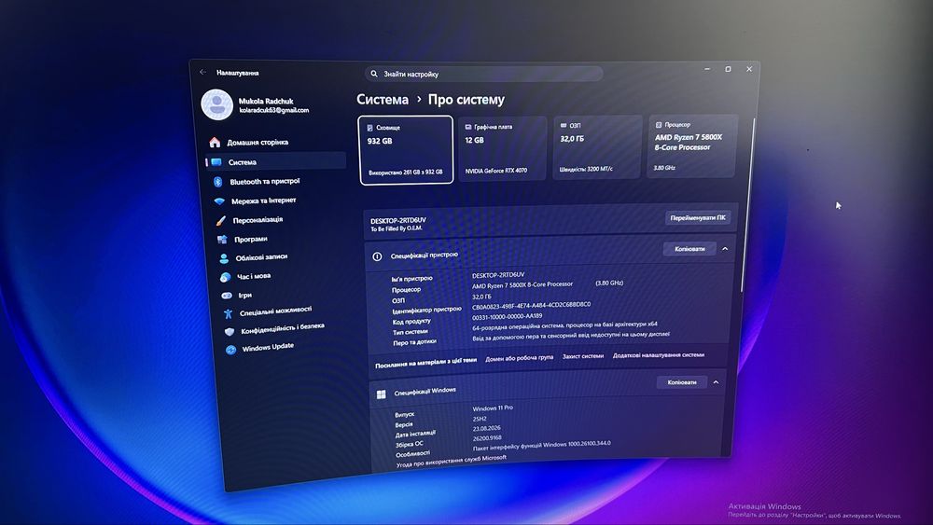Viewport: 933px width, 525px height.
Task: Select the Система monitor icon
Action: 216,162
